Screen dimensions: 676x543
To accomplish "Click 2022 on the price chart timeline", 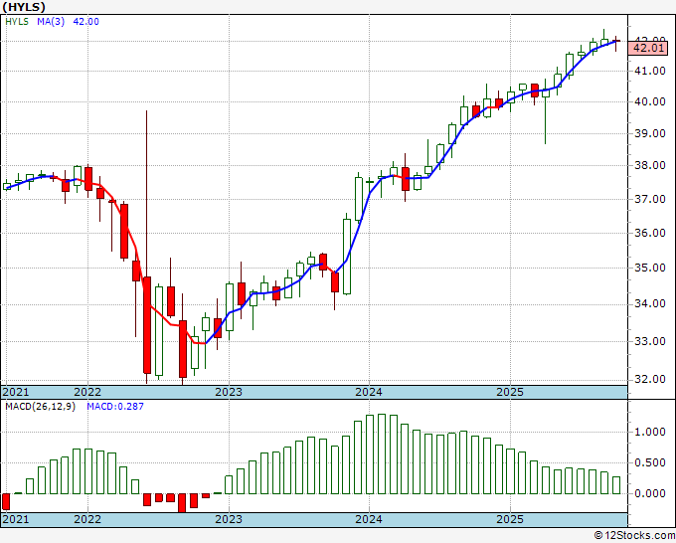I will [87, 392].
